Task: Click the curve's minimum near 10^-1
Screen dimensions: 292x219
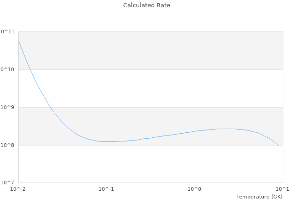Action: (107, 141)
